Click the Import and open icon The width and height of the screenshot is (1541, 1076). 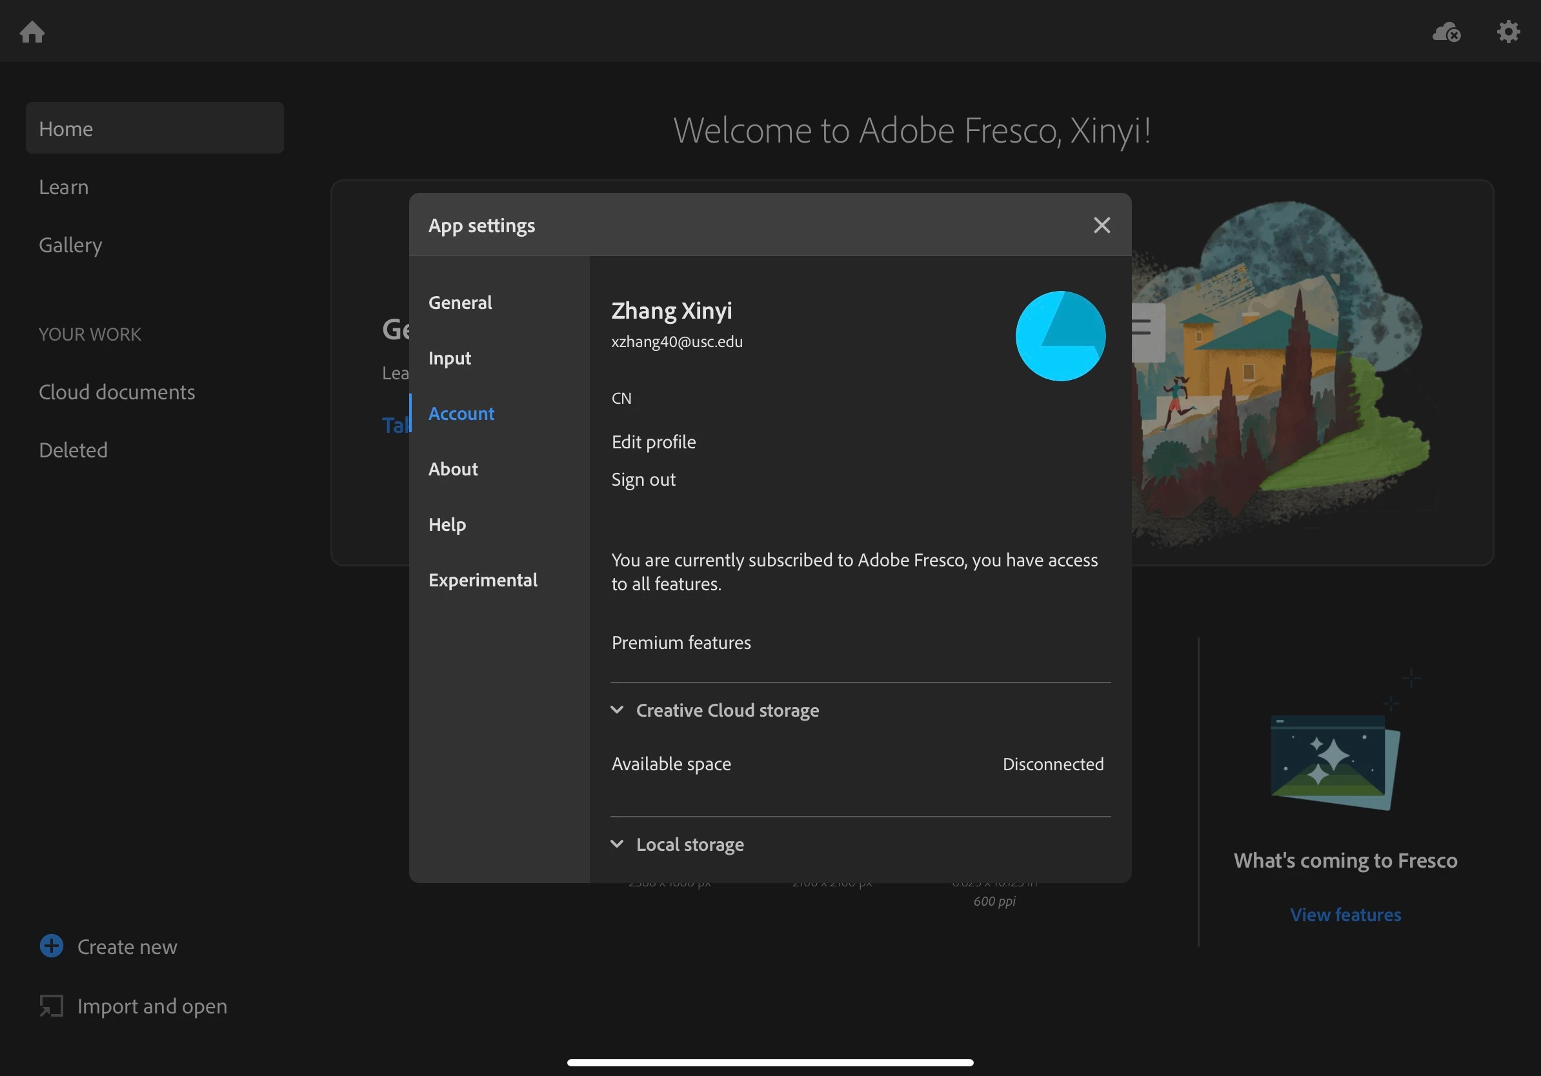point(52,1006)
